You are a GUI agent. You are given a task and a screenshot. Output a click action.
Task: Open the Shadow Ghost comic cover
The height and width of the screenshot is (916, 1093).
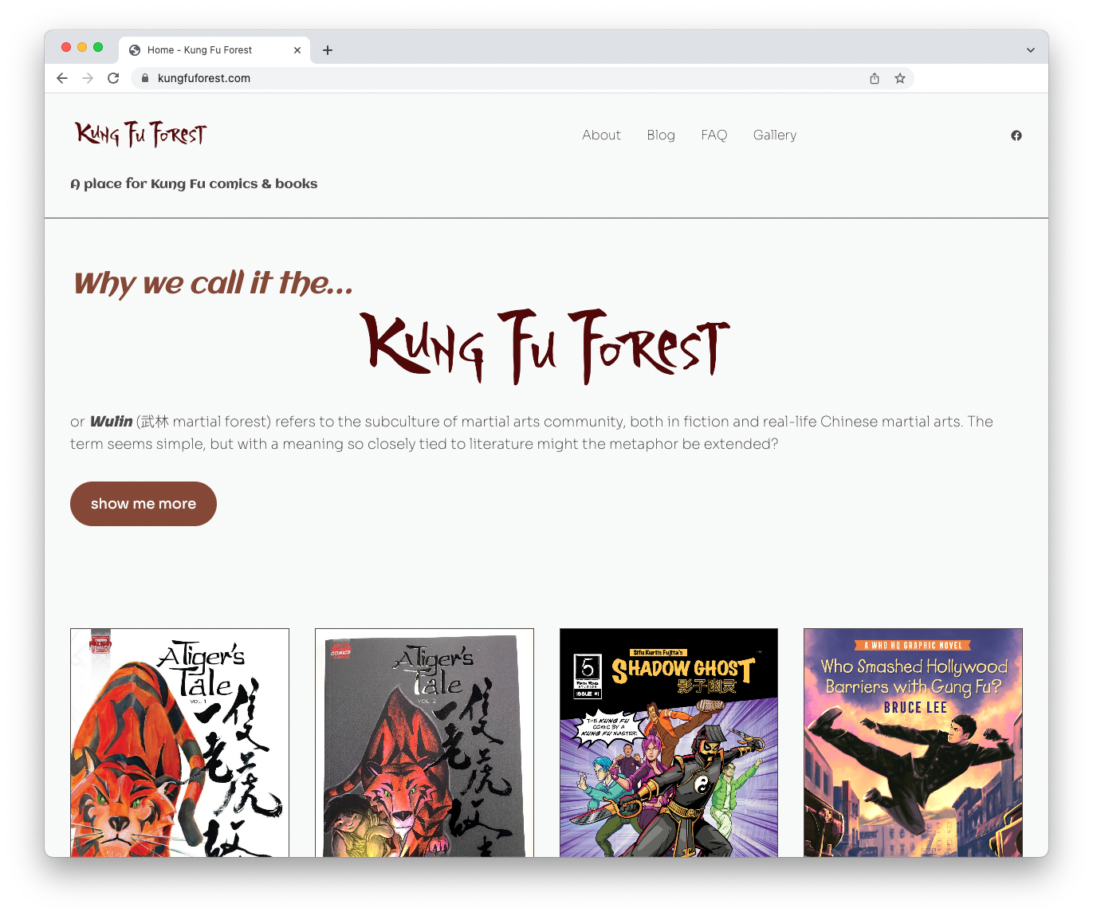[669, 743]
